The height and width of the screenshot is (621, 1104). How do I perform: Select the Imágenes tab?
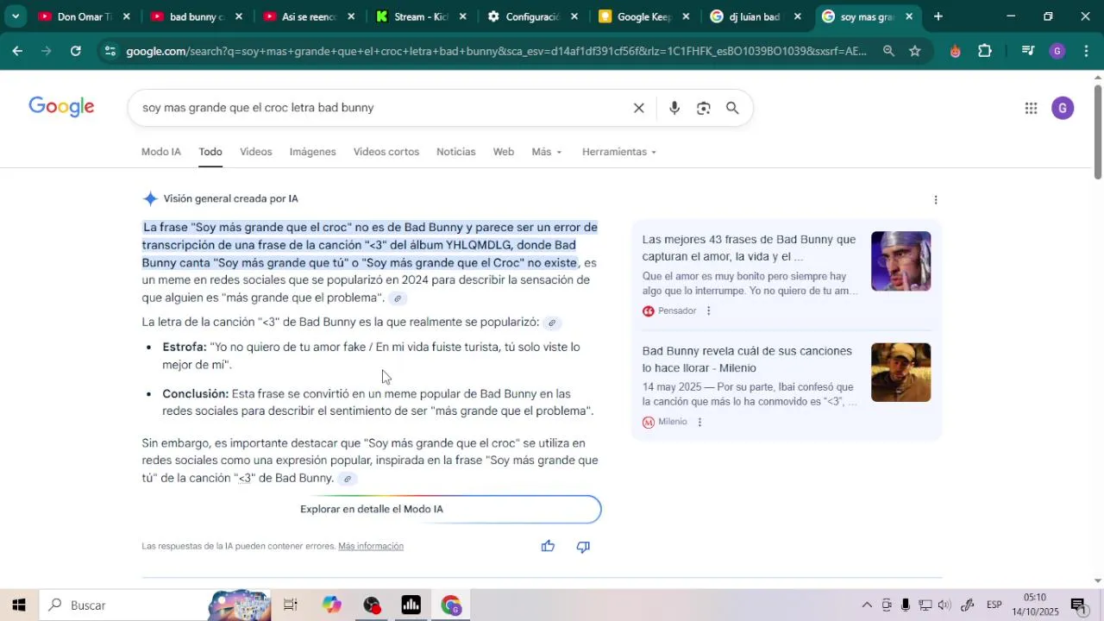click(x=312, y=152)
